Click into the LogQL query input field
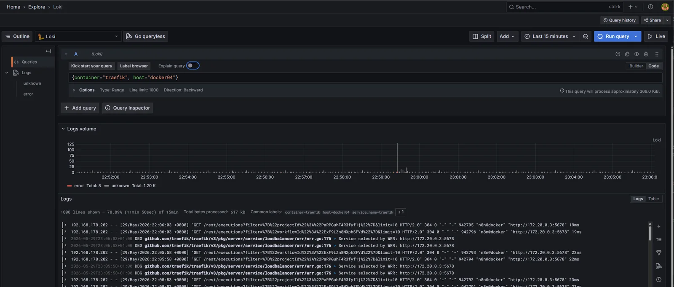The width and height of the screenshot is (674, 287). (x=365, y=78)
